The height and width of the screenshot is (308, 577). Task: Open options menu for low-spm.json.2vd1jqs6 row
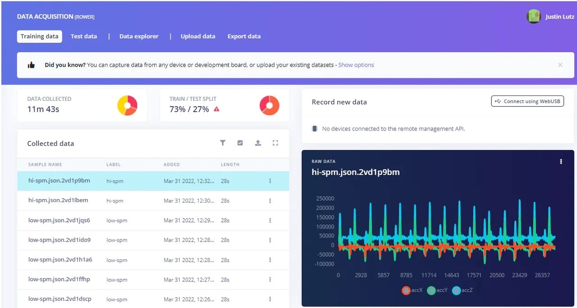click(270, 221)
